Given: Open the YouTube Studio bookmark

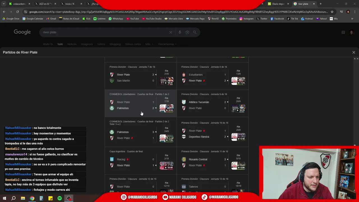Looking at the screenshot, I should coord(152,19).
